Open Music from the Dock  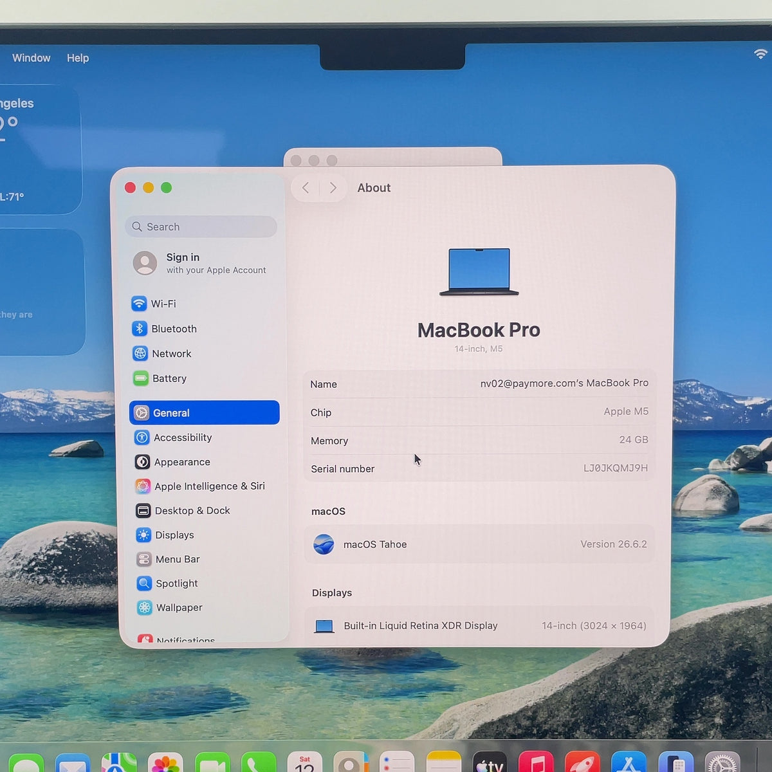click(536, 762)
